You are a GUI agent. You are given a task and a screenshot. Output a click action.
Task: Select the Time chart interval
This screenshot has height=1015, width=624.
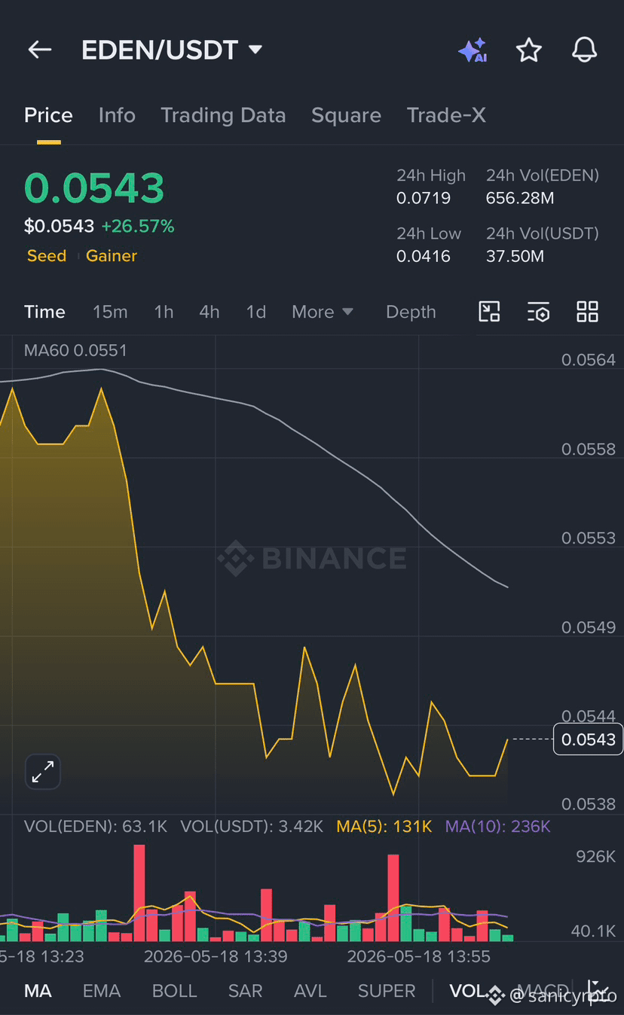[44, 312]
